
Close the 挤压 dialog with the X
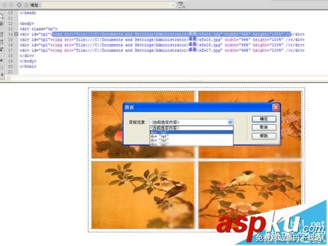(276, 108)
